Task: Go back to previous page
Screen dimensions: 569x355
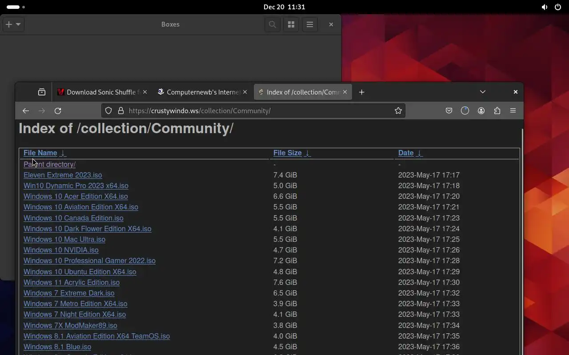Action: point(26,111)
